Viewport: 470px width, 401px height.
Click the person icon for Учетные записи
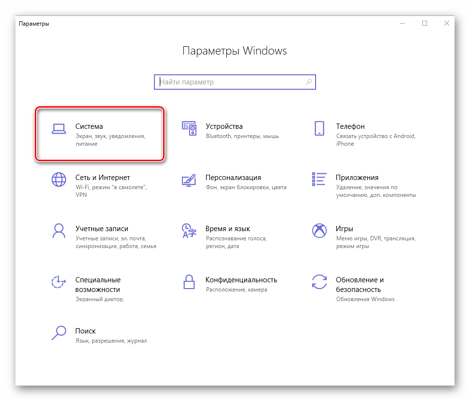pos(58,231)
